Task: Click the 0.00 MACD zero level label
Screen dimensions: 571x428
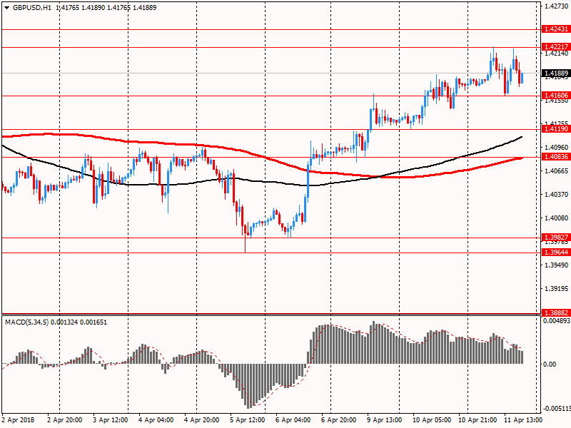Action: [550, 365]
